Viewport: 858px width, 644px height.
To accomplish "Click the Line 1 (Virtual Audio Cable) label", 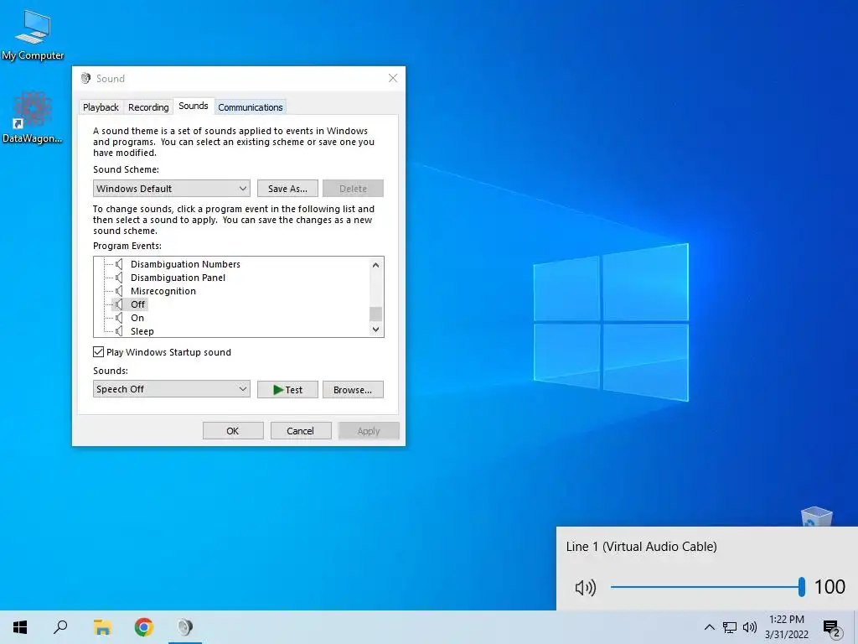I will [x=641, y=547].
